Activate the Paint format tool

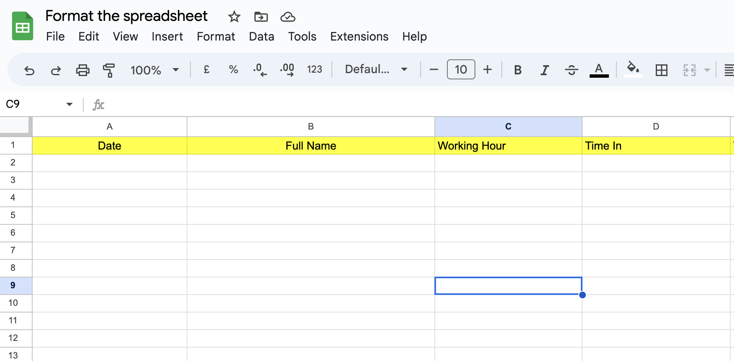(x=109, y=70)
